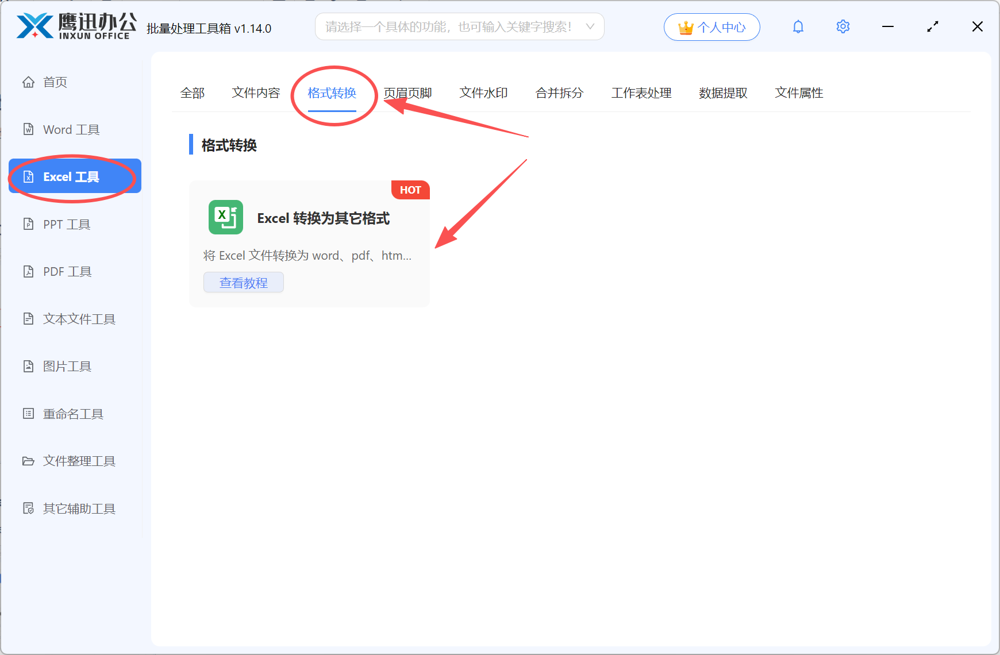The image size is (1000, 655).
Task: Switch to the 文件水印 tab
Action: [483, 93]
